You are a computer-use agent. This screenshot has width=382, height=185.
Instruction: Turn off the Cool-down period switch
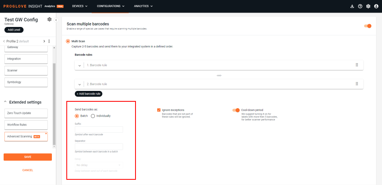click(236, 110)
